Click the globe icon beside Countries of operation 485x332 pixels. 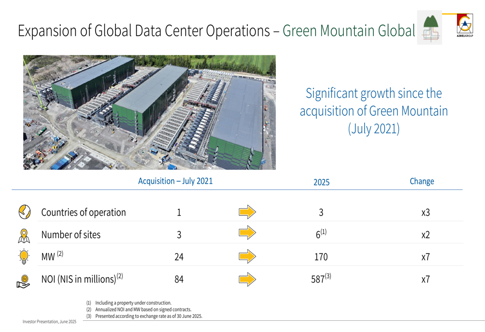pyautogui.click(x=24, y=212)
